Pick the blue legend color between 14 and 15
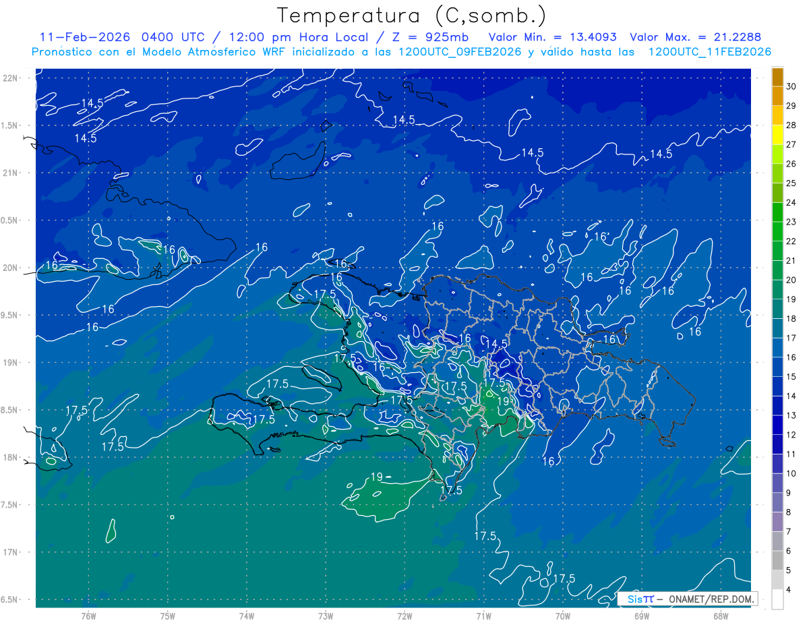This screenshot has height=625, width=809. click(x=777, y=387)
